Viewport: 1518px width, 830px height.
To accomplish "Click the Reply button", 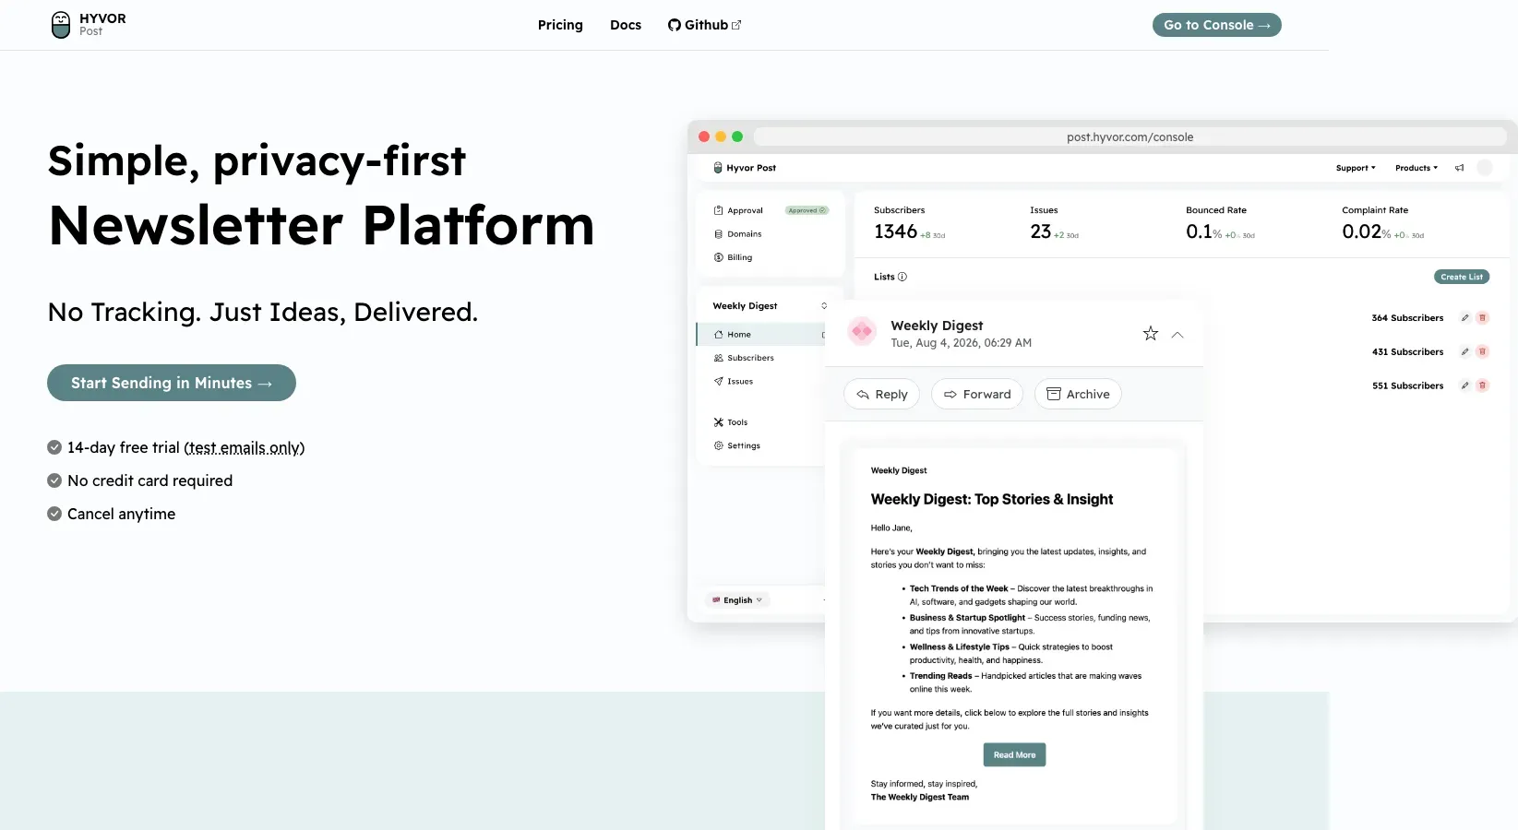I will click(x=881, y=394).
